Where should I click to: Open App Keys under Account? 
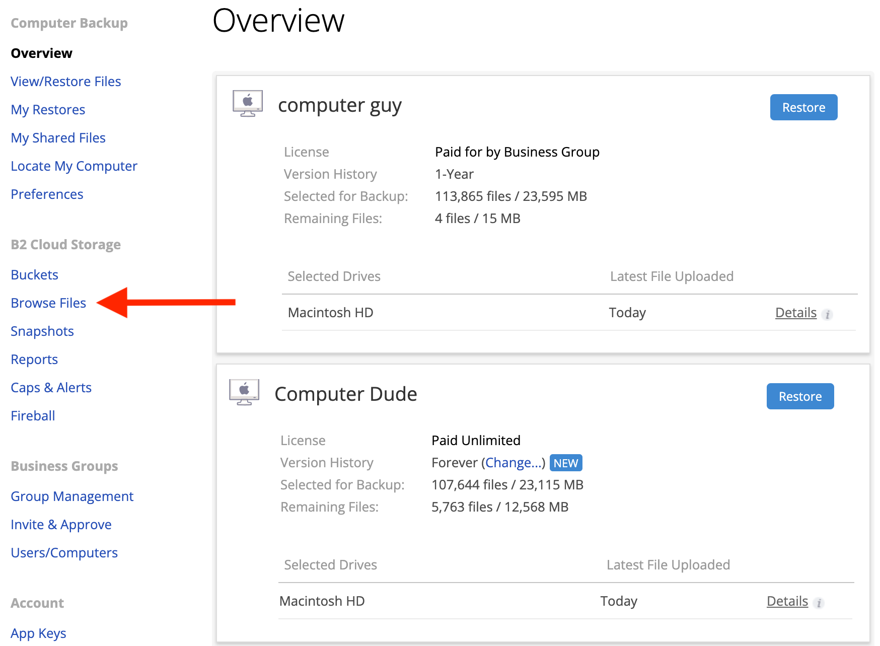38,633
